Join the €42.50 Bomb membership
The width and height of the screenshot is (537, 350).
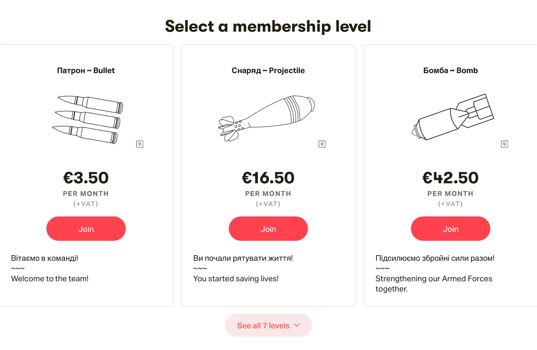[451, 229]
